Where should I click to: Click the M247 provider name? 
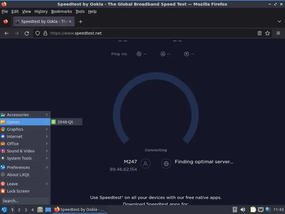(130, 162)
